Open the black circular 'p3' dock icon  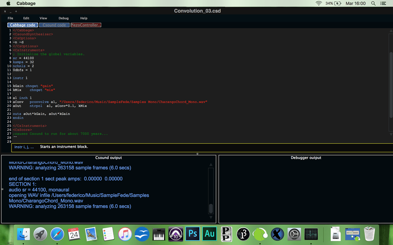coord(243,234)
